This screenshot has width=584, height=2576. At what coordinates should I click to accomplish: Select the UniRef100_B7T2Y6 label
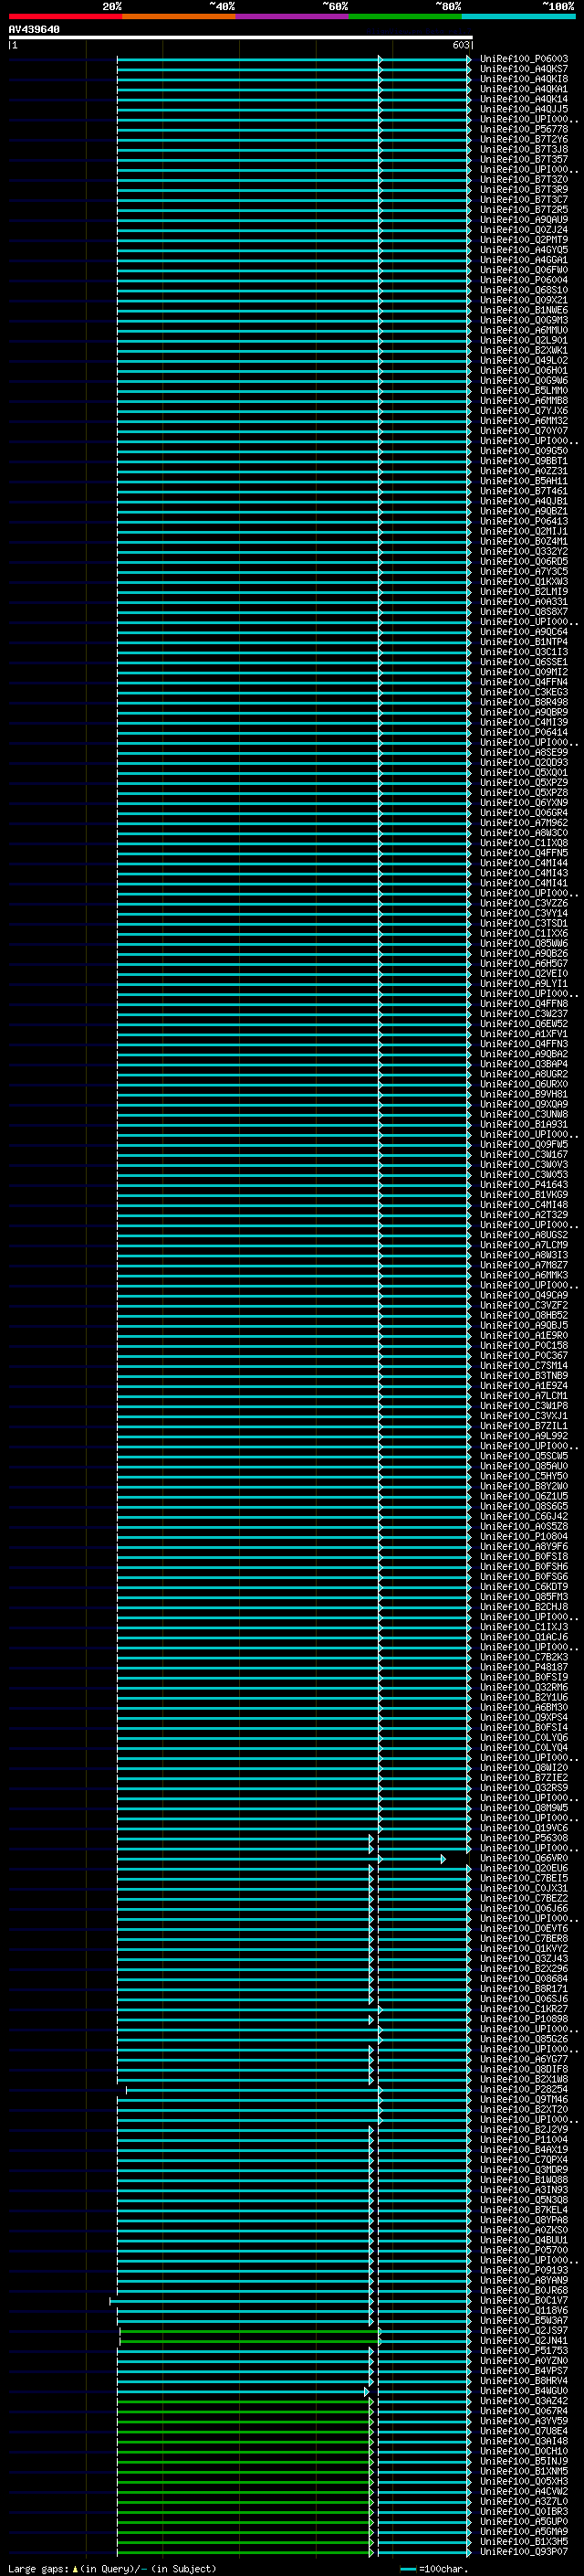click(x=524, y=139)
